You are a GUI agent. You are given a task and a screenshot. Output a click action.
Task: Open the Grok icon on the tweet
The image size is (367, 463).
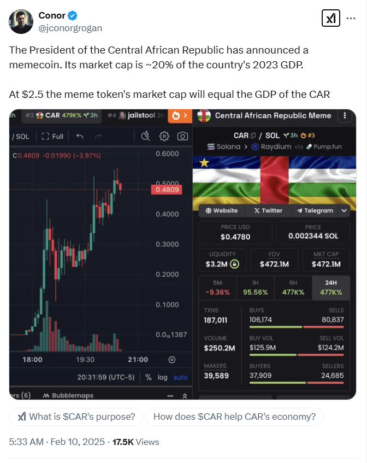[x=331, y=18]
